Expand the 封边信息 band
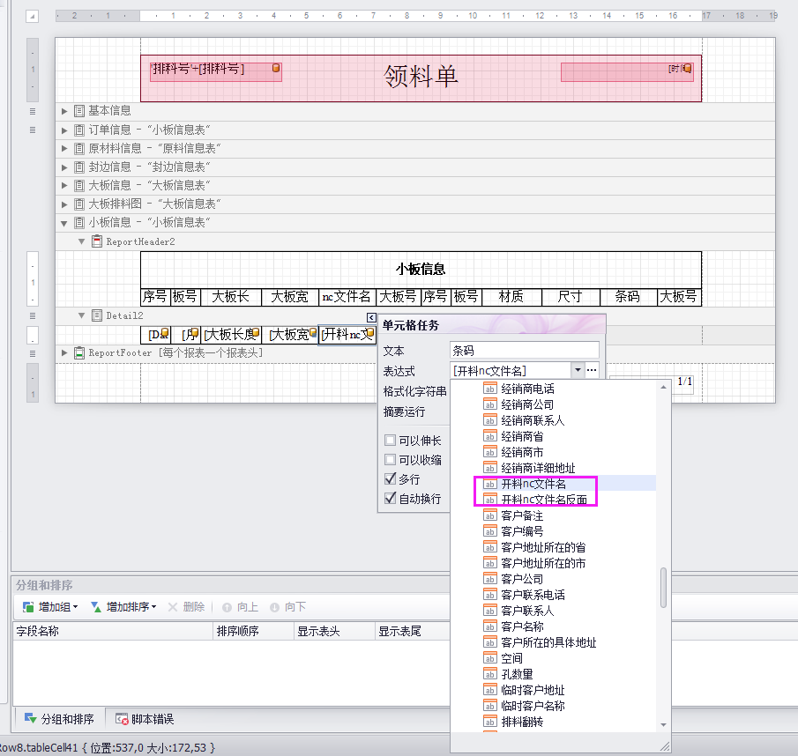Image resolution: width=798 pixels, height=756 pixels. coord(64,167)
